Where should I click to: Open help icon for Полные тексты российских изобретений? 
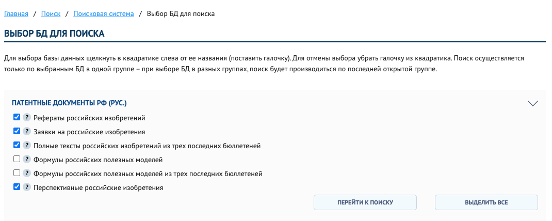27,145
